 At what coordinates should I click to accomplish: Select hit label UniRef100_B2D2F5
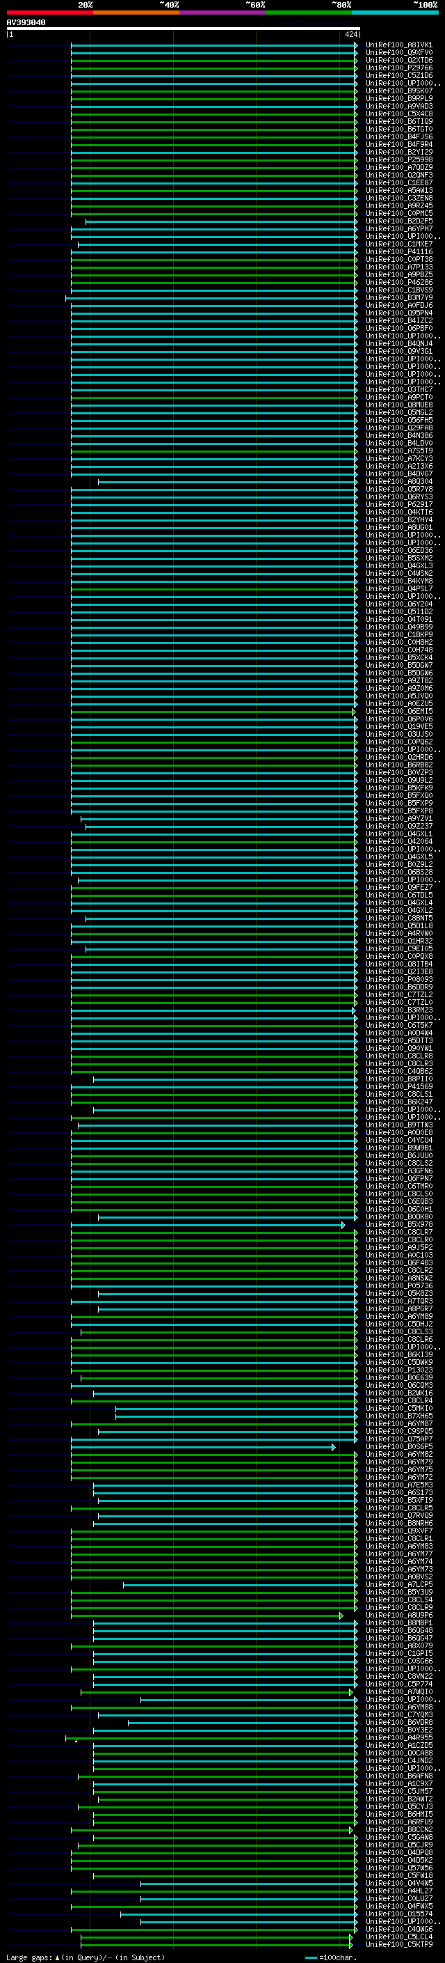click(398, 221)
